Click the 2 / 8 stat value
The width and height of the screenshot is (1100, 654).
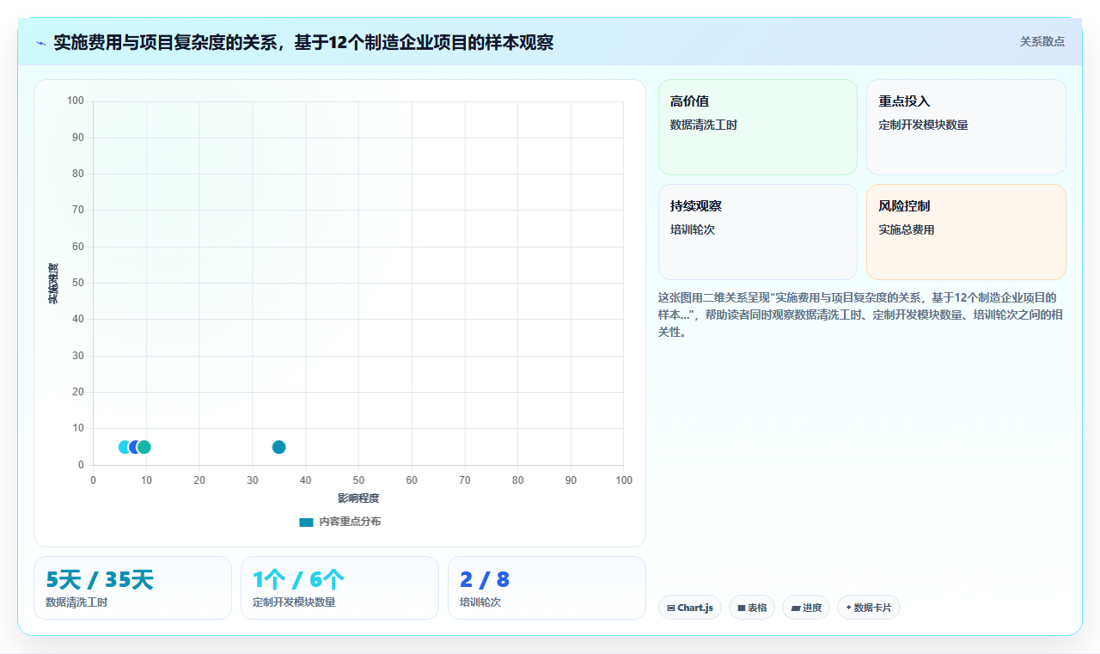485,580
